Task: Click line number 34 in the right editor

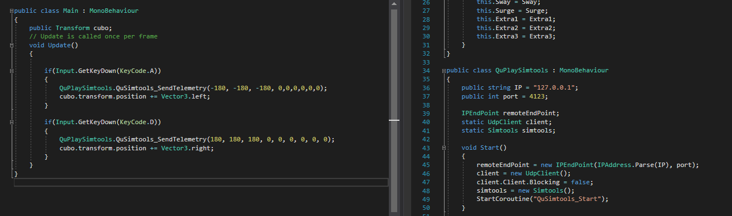Action: coord(427,71)
